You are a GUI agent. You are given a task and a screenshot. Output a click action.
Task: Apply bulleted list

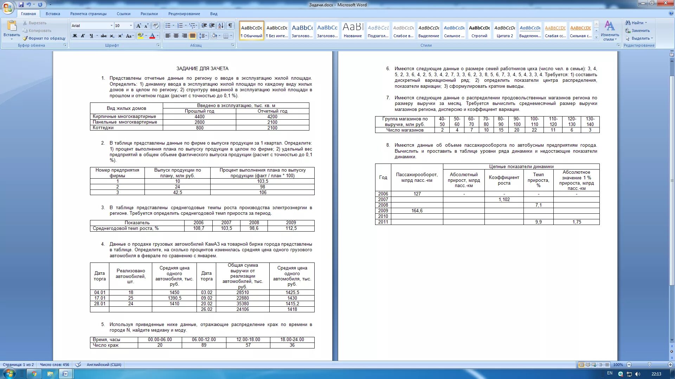click(168, 26)
